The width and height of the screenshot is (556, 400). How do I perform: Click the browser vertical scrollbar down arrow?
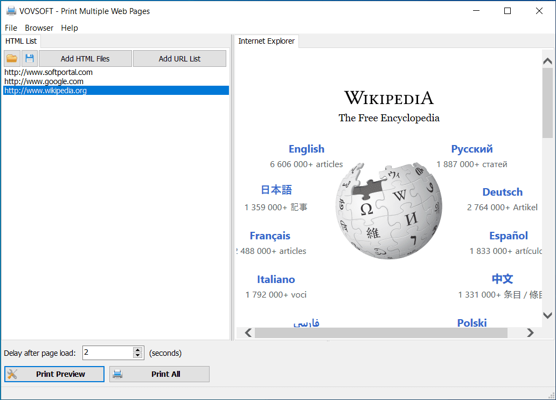pyautogui.click(x=547, y=315)
